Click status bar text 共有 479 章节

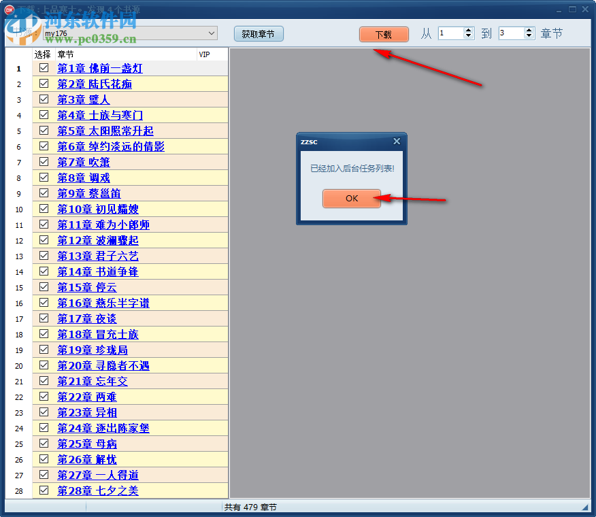coord(250,507)
